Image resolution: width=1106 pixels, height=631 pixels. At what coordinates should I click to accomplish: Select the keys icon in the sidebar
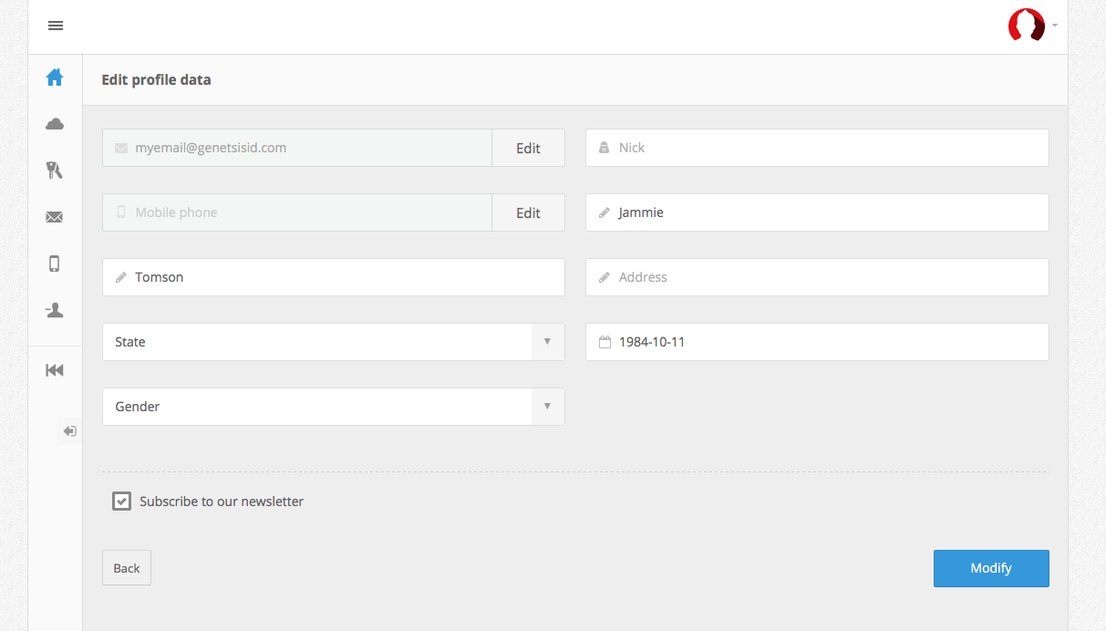[x=55, y=171]
